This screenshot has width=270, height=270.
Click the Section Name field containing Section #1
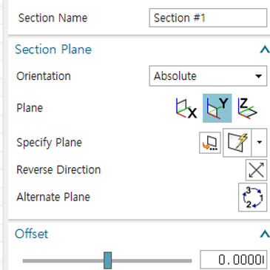pyautogui.click(x=208, y=18)
